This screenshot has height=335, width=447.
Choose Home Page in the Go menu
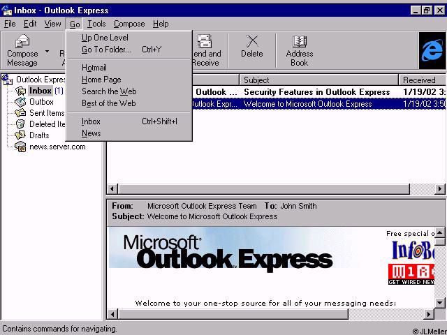tap(129, 80)
